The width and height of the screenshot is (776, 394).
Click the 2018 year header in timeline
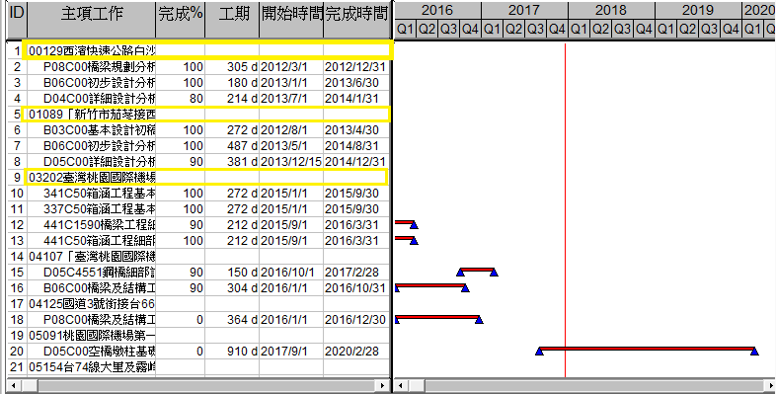(x=611, y=11)
